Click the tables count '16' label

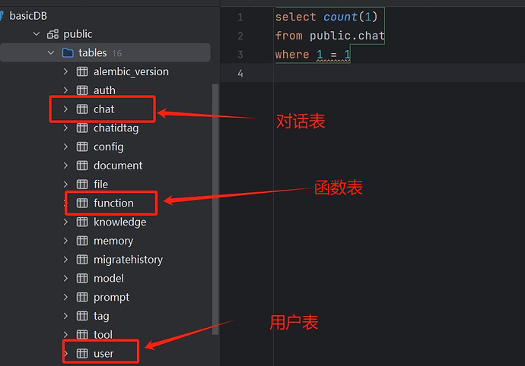[117, 53]
